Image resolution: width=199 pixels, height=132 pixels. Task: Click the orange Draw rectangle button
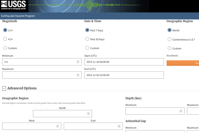(x=183, y=63)
